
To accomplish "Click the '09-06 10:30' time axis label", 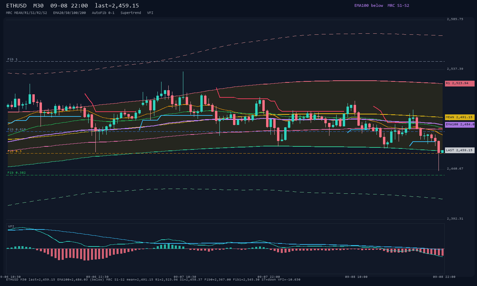I will (x=10, y=277).
